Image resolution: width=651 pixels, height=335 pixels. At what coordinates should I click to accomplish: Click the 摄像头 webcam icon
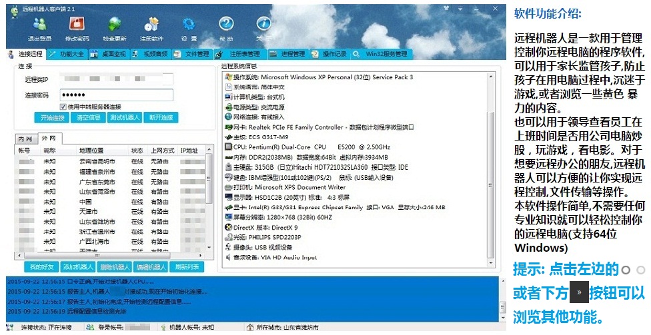(x=228, y=247)
